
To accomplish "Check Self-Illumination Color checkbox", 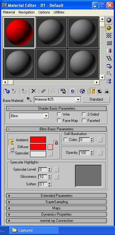I will pos(66,140).
